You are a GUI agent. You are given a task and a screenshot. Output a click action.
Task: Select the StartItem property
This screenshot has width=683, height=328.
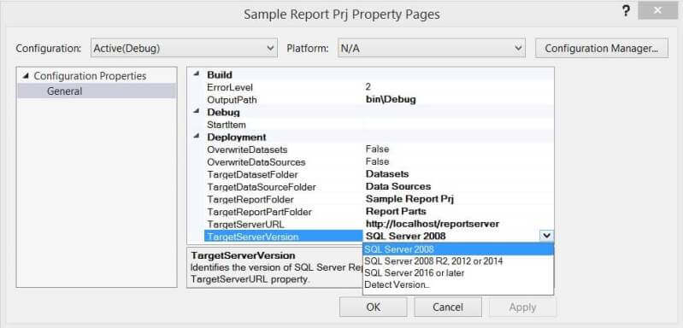(227, 125)
